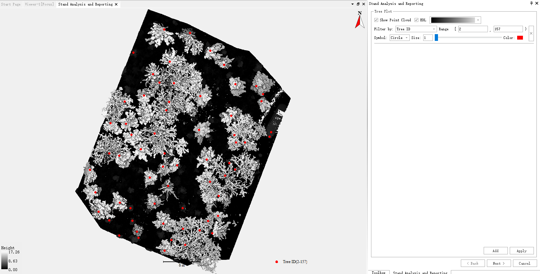540x274 pixels.
Task: Close the Stand Analysis and Reporting tab
Action: pyautogui.click(x=116, y=4)
